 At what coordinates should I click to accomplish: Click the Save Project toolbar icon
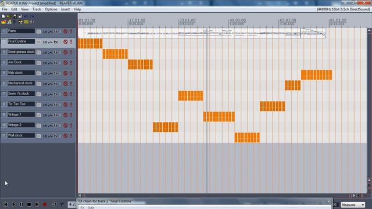(15, 16)
